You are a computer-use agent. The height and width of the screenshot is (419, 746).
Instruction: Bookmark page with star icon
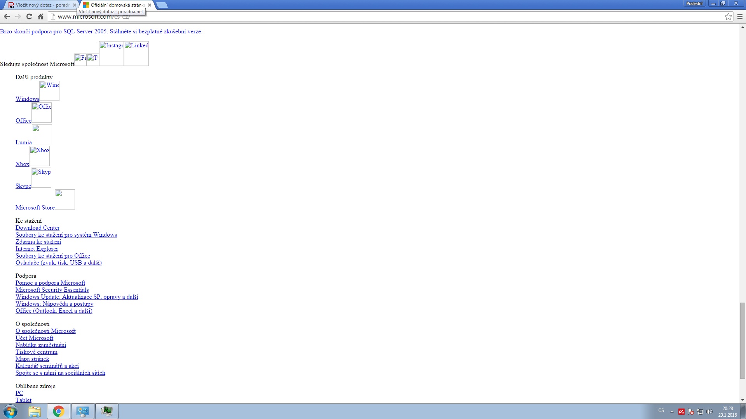point(728,16)
